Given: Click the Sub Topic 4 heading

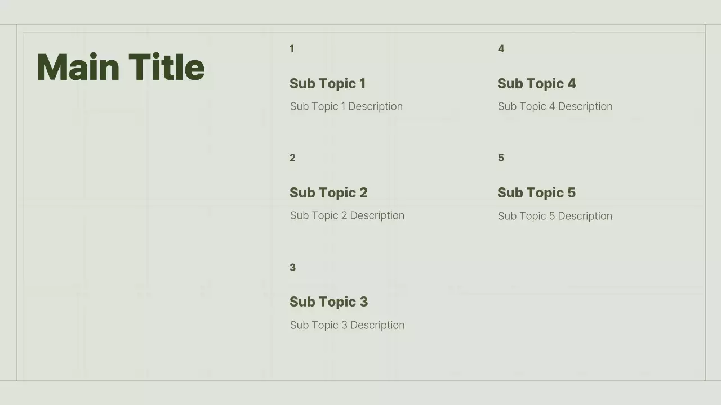Looking at the screenshot, I should click(536, 84).
